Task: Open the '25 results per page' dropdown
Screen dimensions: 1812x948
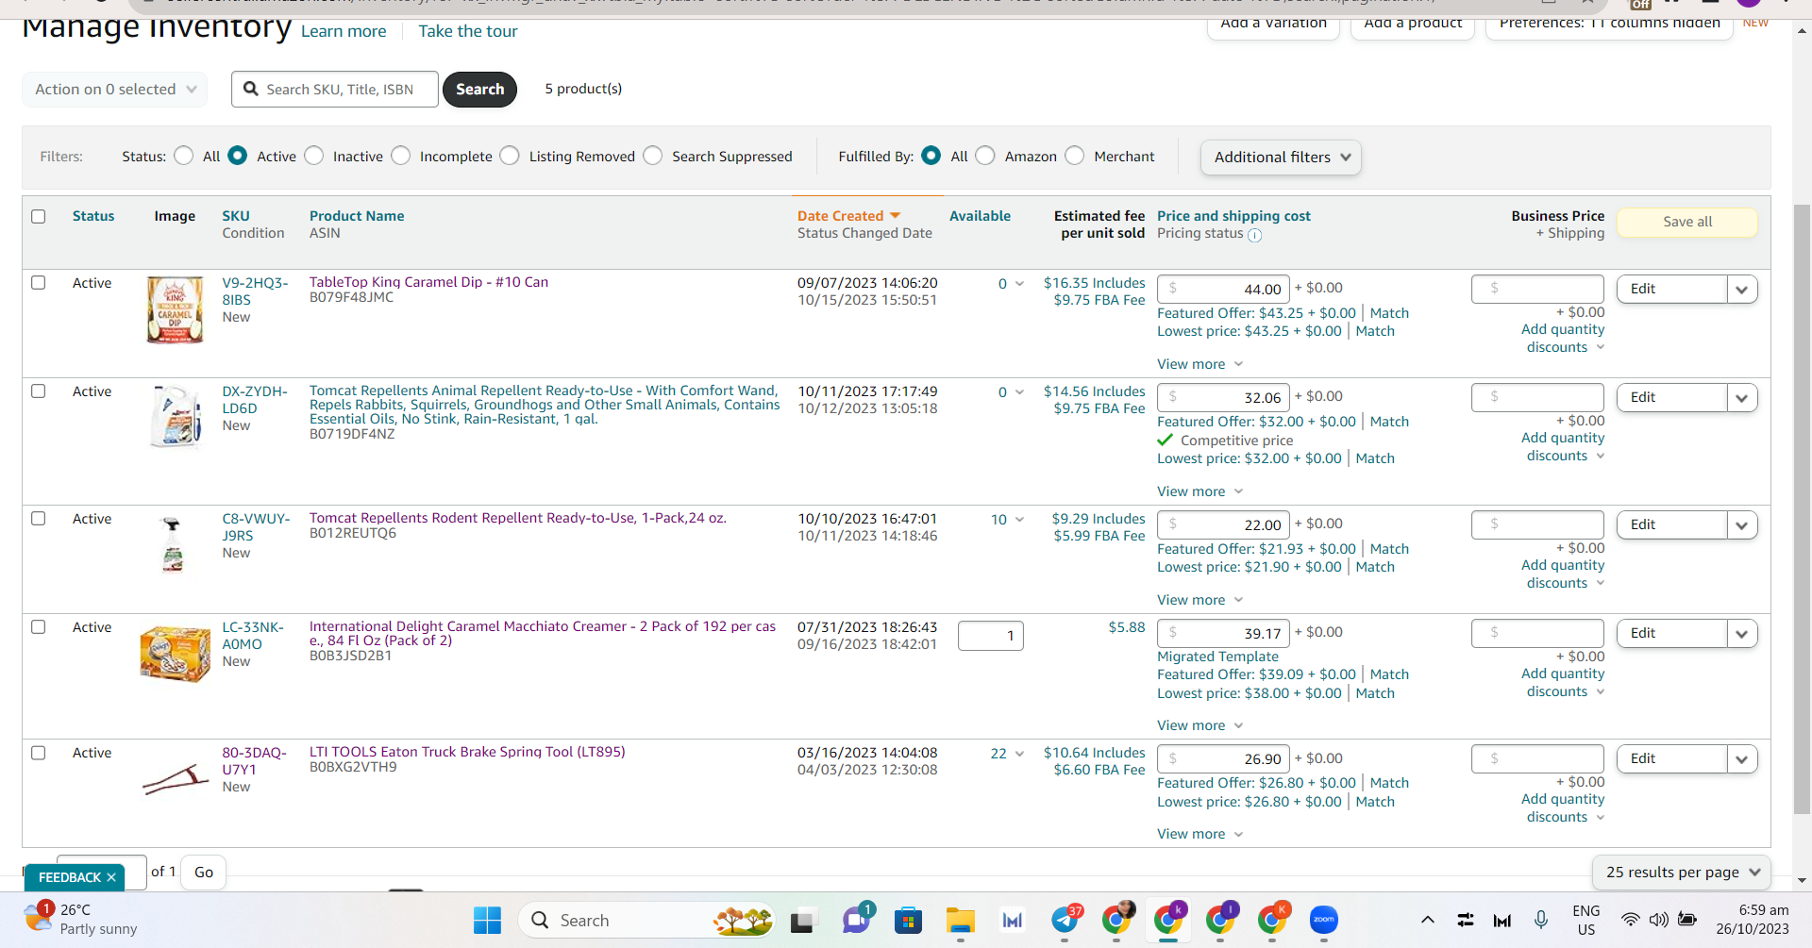Action: point(1682,873)
